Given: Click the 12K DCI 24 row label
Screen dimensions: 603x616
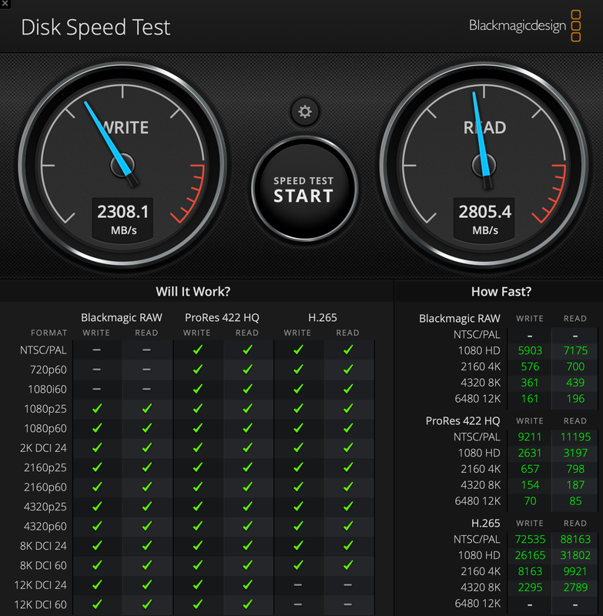Looking at the screenshot, I should pos(41,585).
